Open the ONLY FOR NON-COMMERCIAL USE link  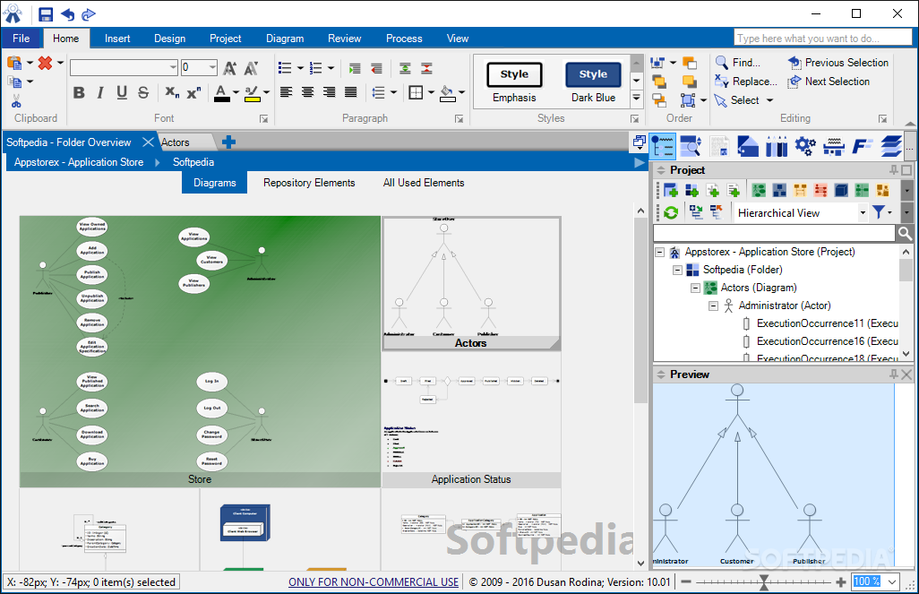[x=374, y=582]
